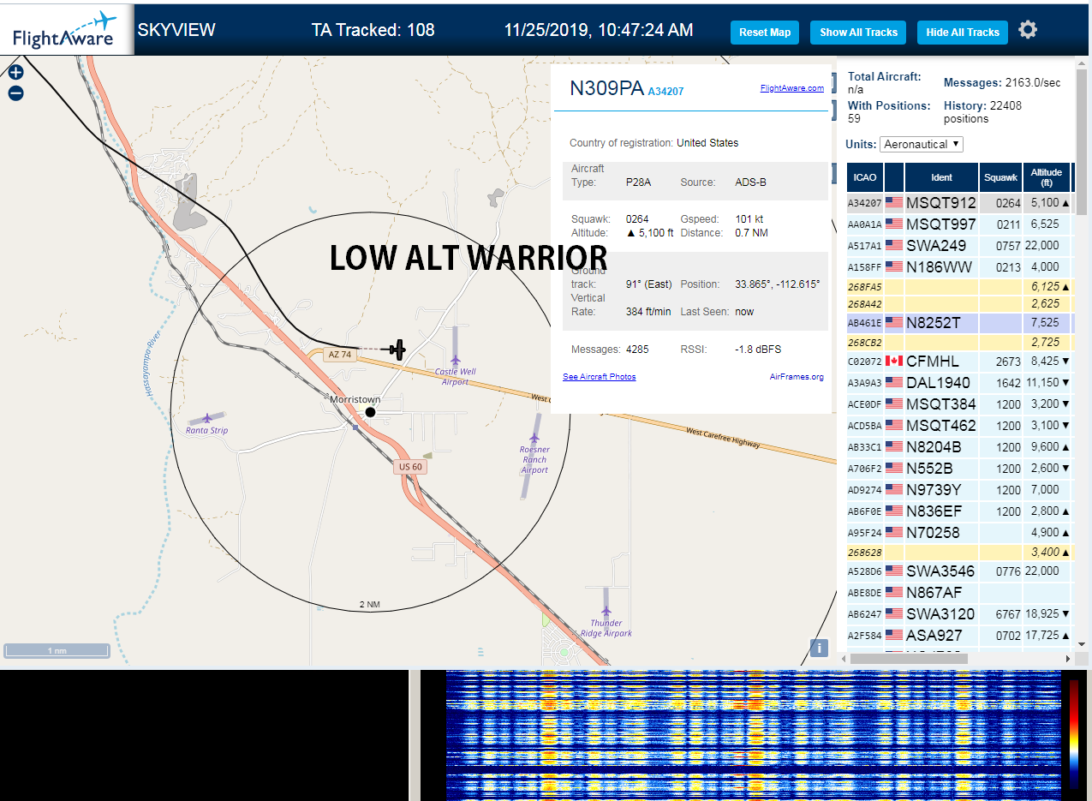Viewport: 1092px width, 801px height.
Task: Select the N9739Y aircraft row
Action: pyautogui.click(x=958, y=490)
